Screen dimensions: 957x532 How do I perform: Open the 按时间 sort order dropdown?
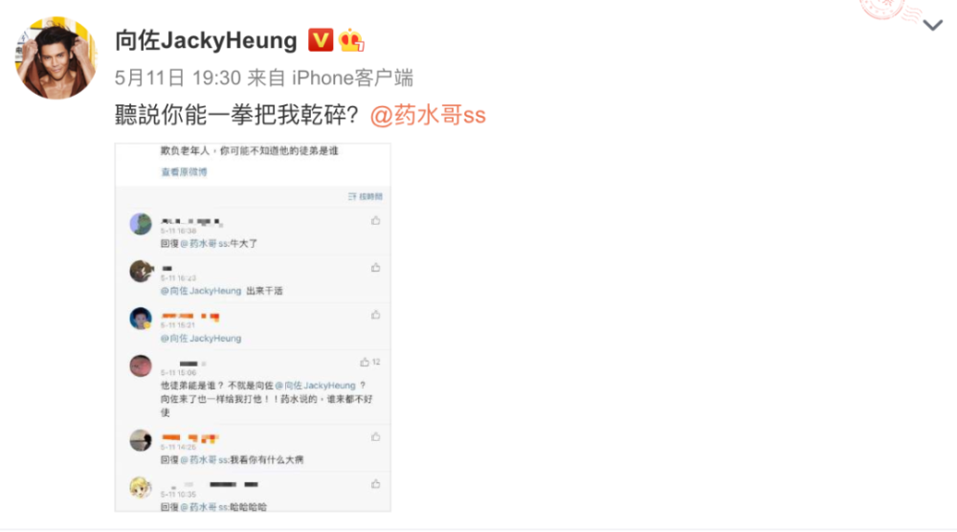365,196
